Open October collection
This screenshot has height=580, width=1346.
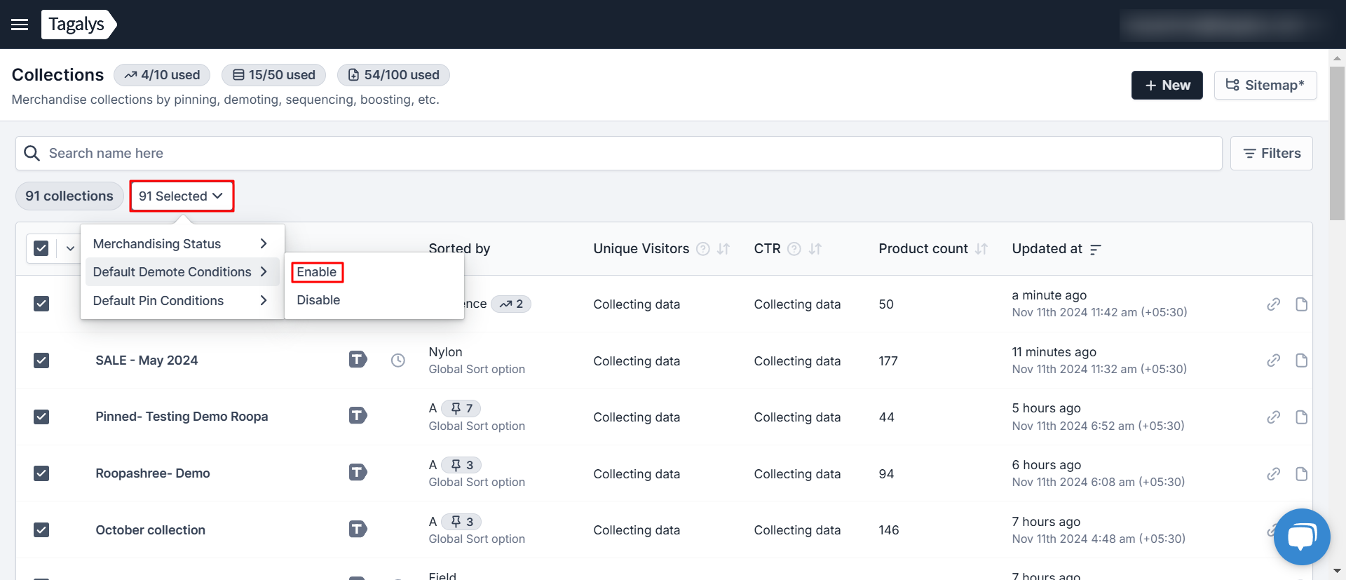[150, 530]
